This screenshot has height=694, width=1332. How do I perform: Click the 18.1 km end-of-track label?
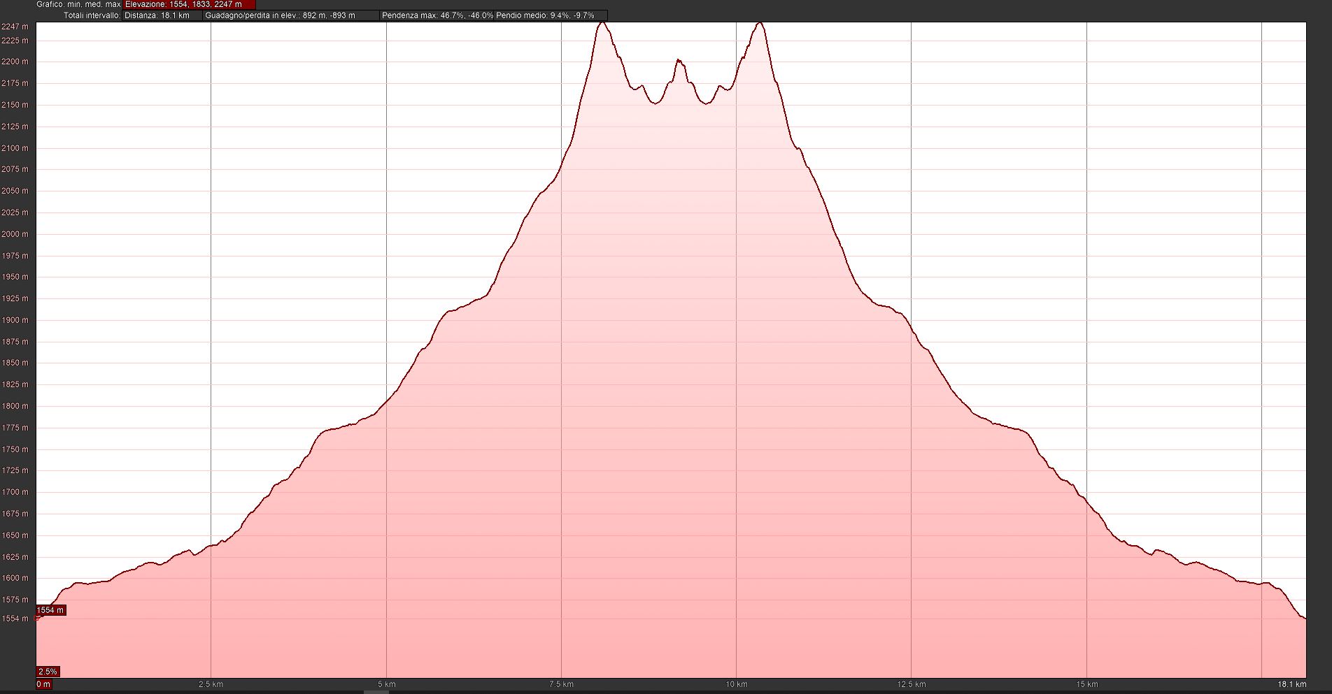coord(1291,684)
